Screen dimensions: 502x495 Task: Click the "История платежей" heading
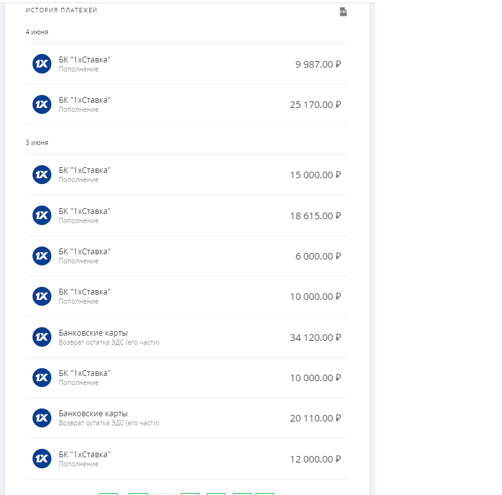[x=61, y=10]
